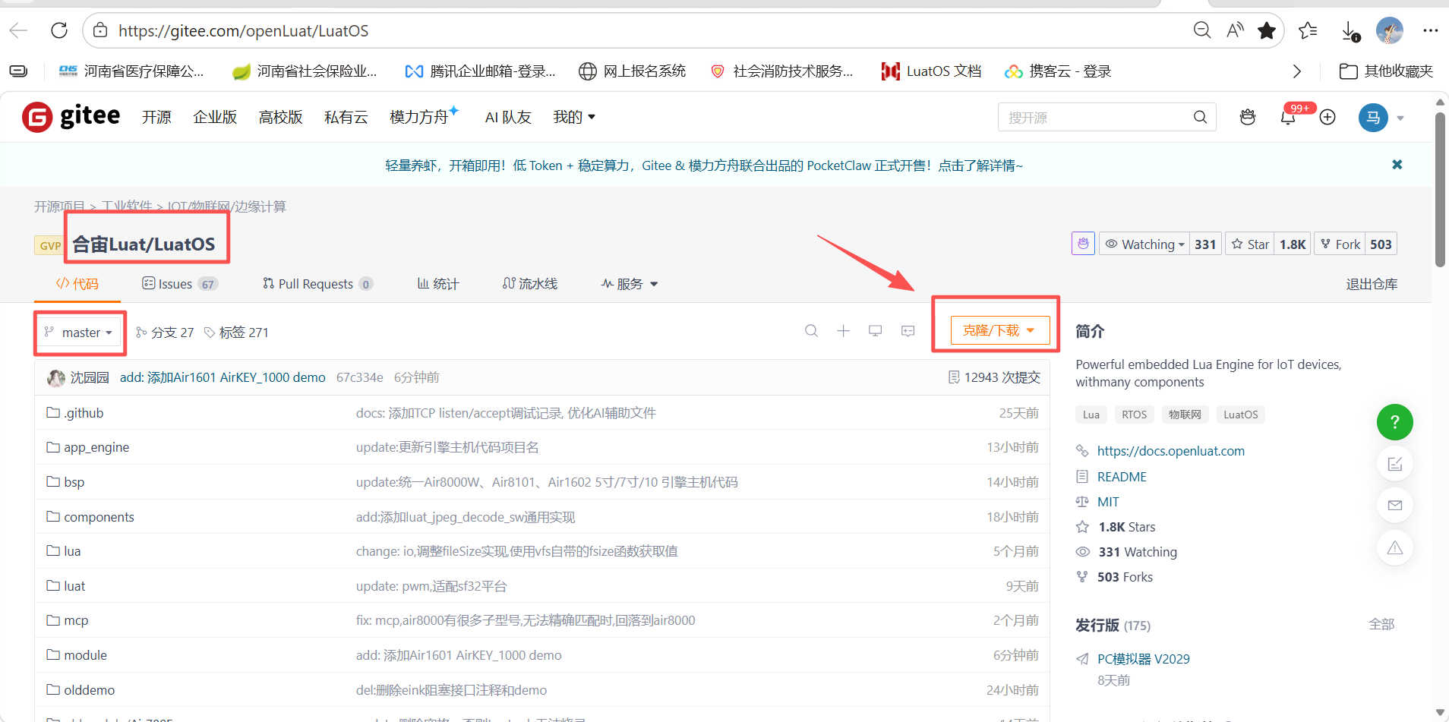1449x722 pixels.
Task: Open the browser settings and more menu
Action: [1431, 30]
